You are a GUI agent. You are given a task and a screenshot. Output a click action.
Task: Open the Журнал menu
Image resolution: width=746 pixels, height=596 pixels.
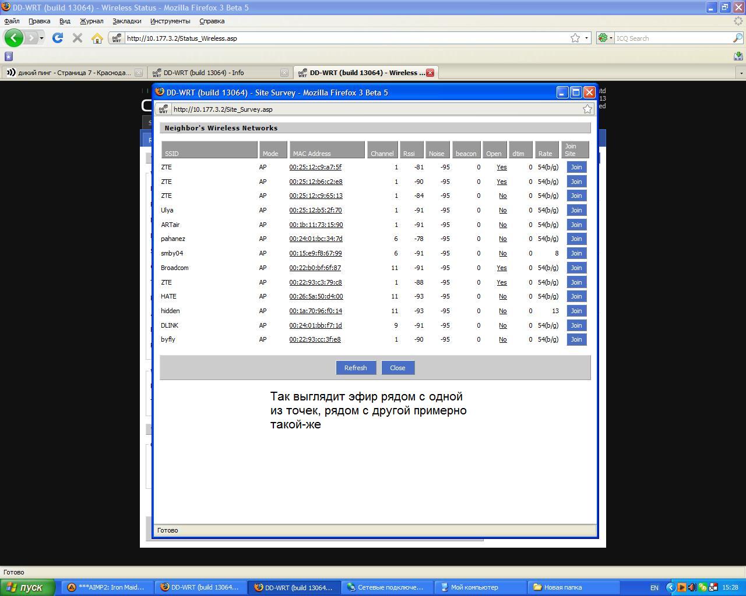[92, 21]
